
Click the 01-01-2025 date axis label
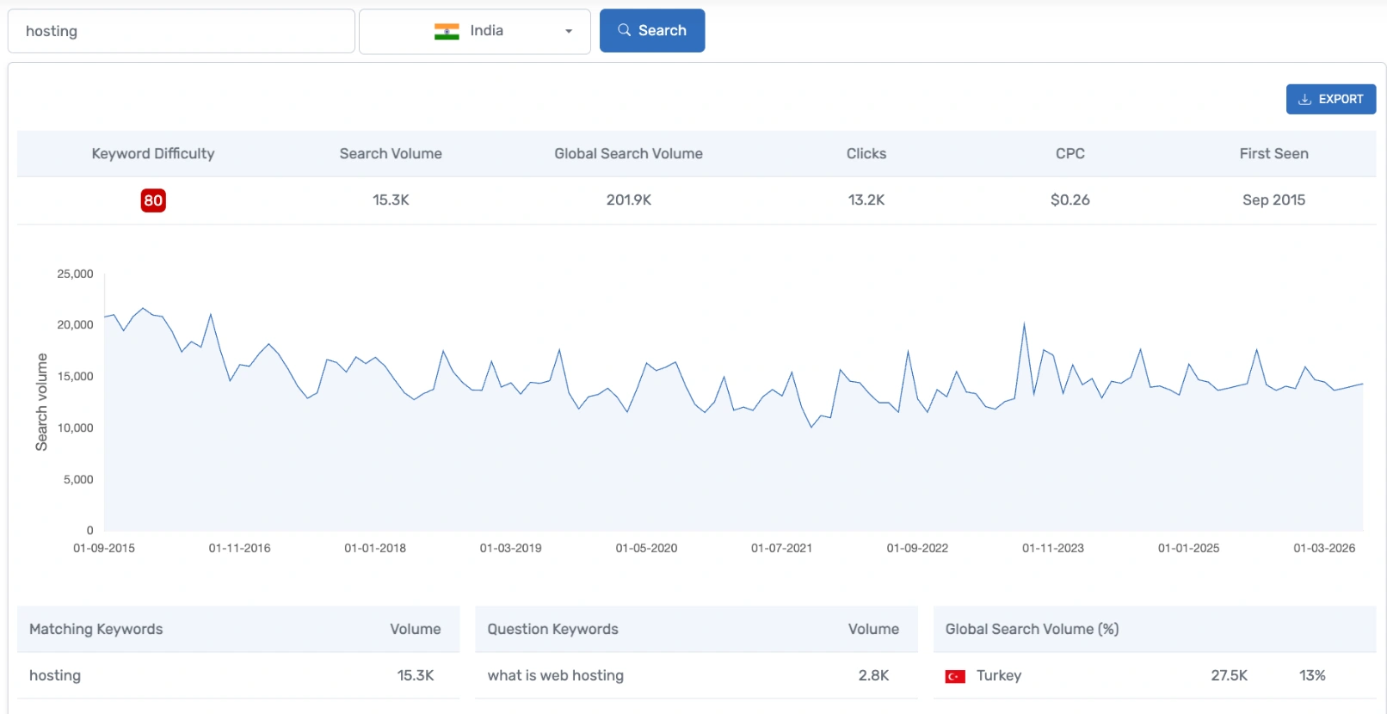tap(1189, 548)
